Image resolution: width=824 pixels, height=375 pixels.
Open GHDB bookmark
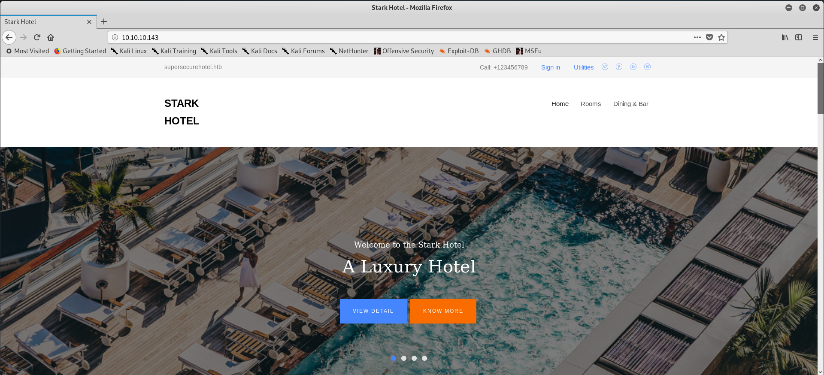pos(497,51)
